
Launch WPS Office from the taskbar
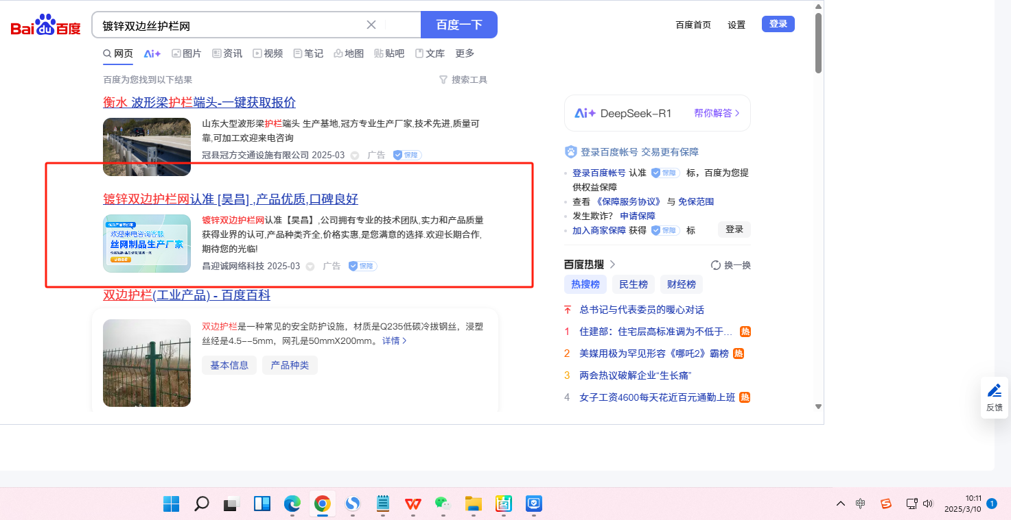point(412,504)
